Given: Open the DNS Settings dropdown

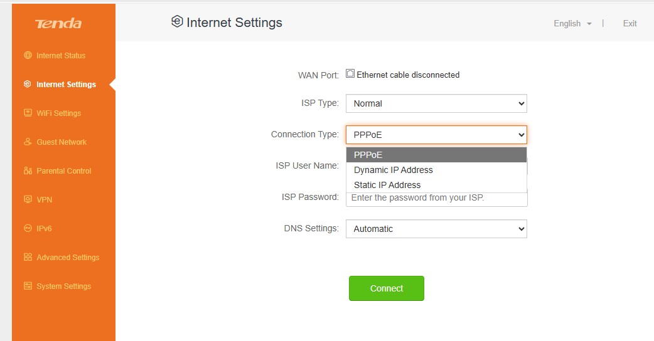Looking at the screenshot, I should 436,229.
